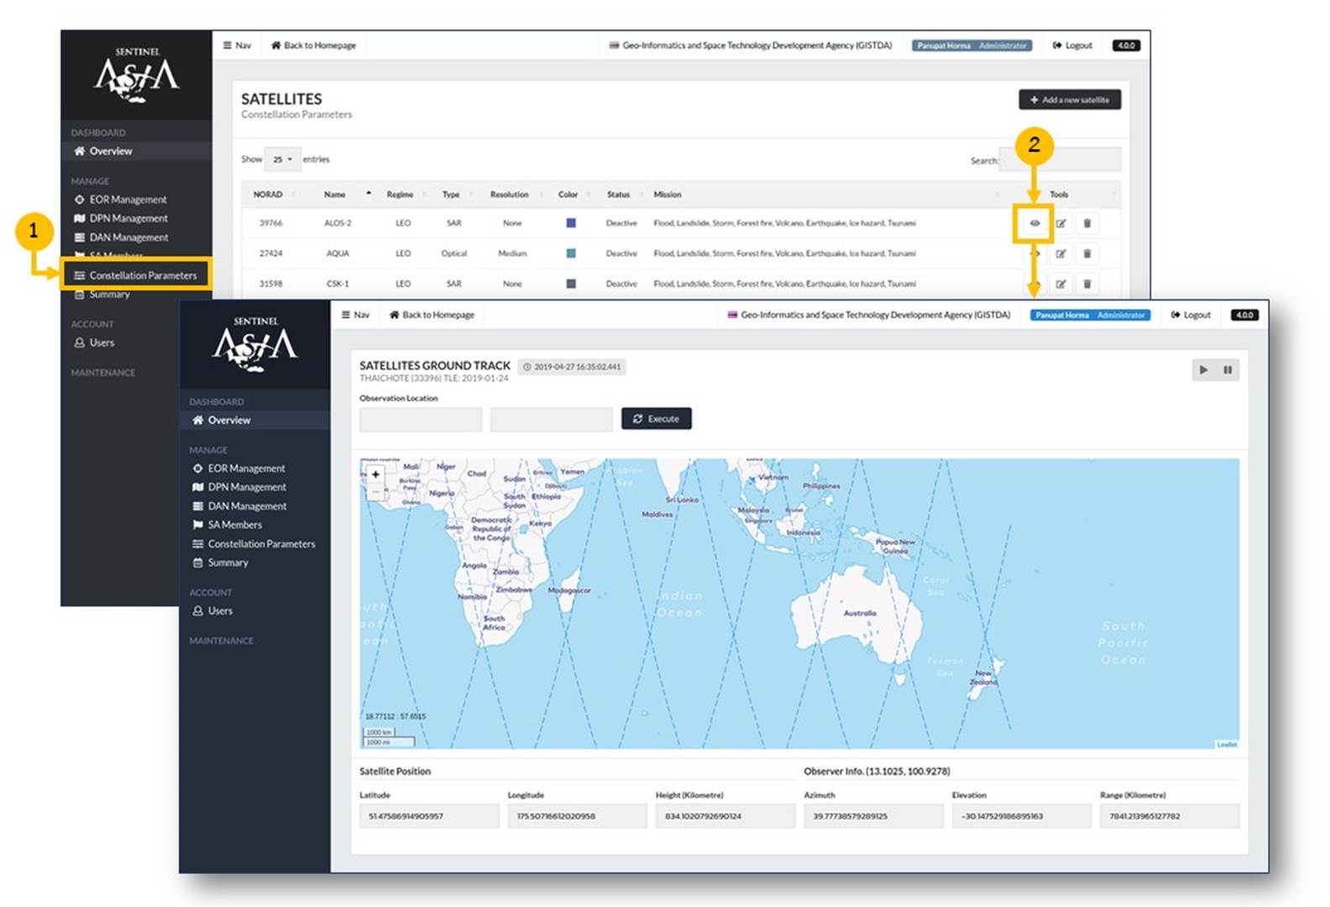1330x907 pixels.
Task: Click the color swatch for AQUA satellite
Action: pyautogui.click(x=571, y=254)
